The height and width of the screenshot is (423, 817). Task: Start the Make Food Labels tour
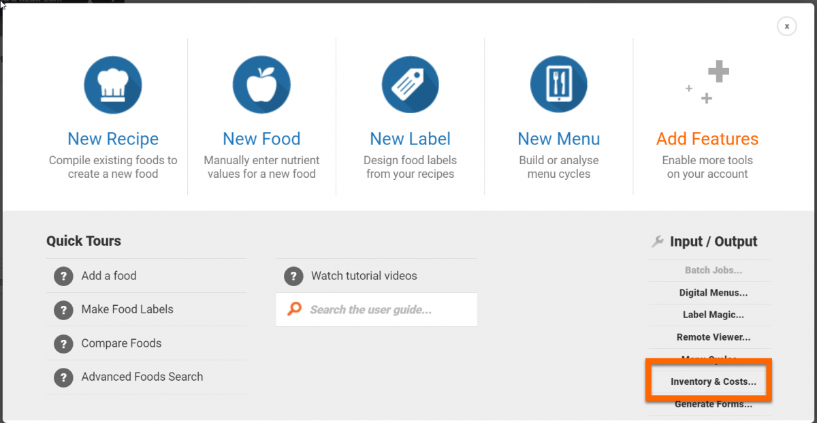point(127,309)
